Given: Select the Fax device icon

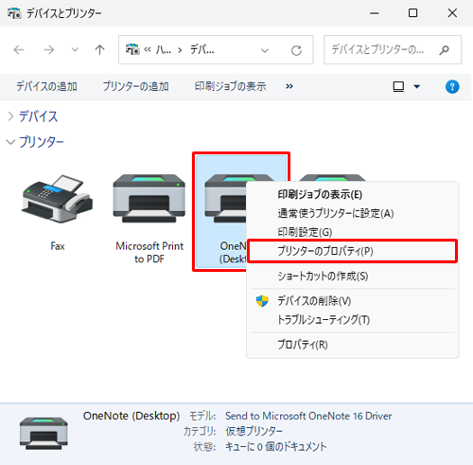Looking at the screenshot, I should [57, 199].
